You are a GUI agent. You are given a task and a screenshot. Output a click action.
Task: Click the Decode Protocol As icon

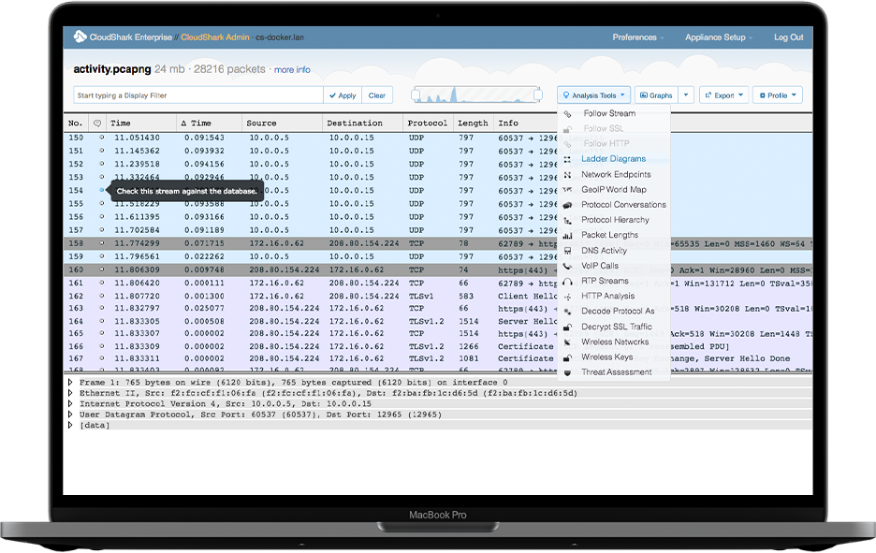tap(567, 312)
